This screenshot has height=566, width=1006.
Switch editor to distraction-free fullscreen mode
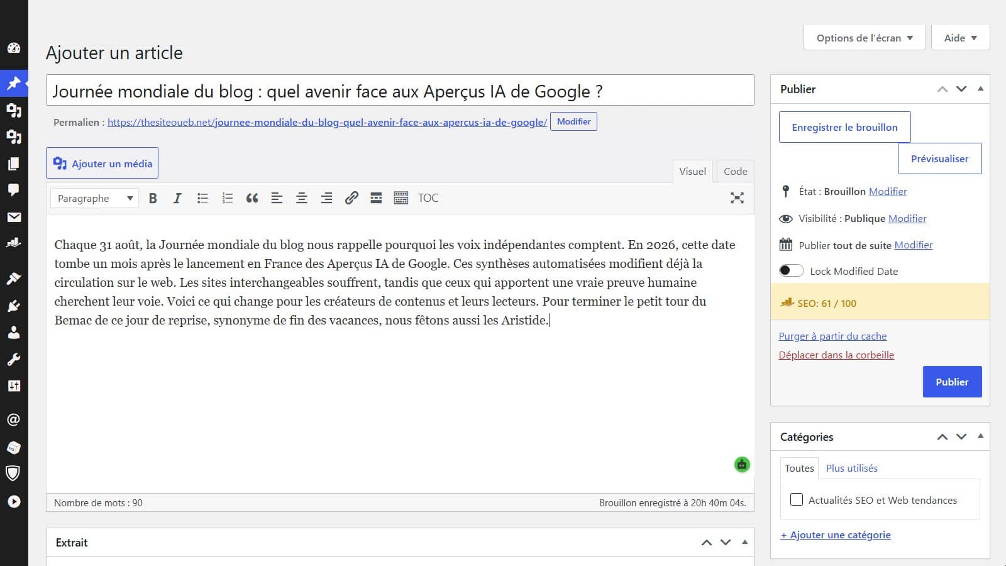737,198
